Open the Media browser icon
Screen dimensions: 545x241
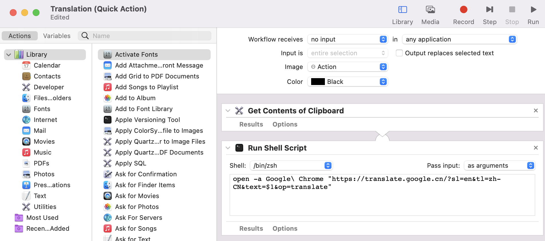coord(430,10)
